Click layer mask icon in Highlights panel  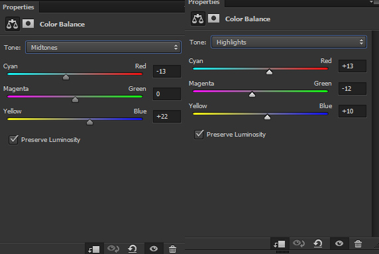pos(213,19)
